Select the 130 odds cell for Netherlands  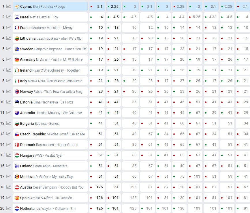pos(179,208)
